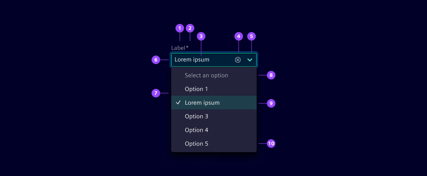Viewport: 427px width, 176px height.
Task: Click annotation marker number 2
Action: coord(190,28)
